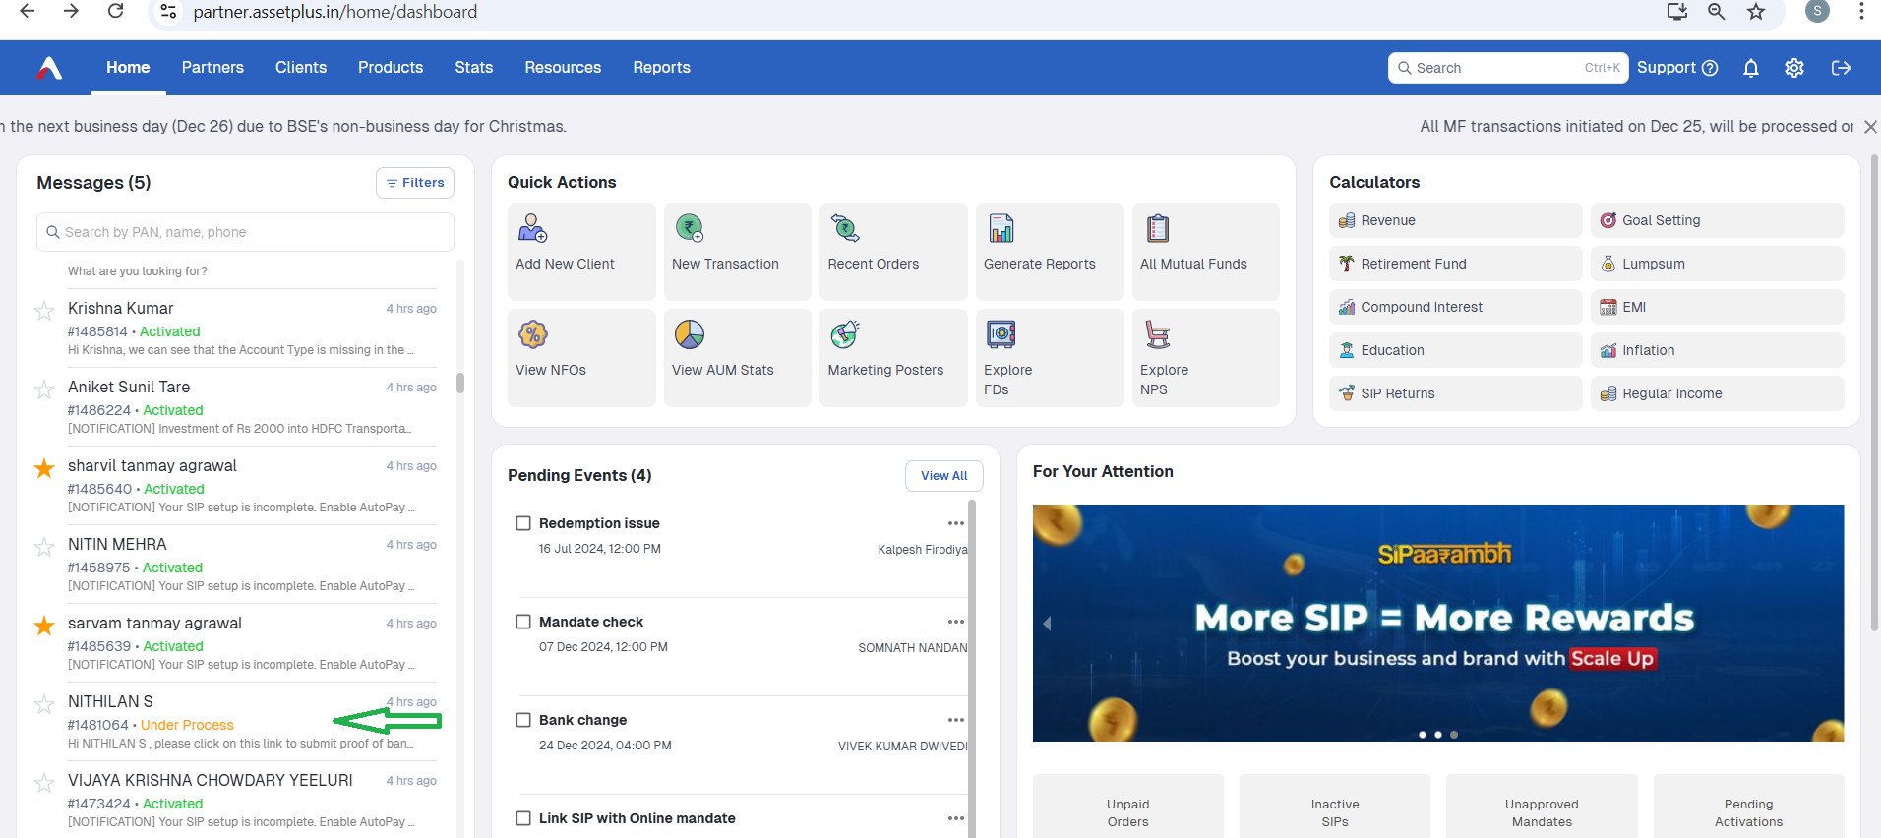This screenshot has height=838, width=1881.
Task: Unstar sharvil tanmay agrawal's message
Action: pos(44,468)
